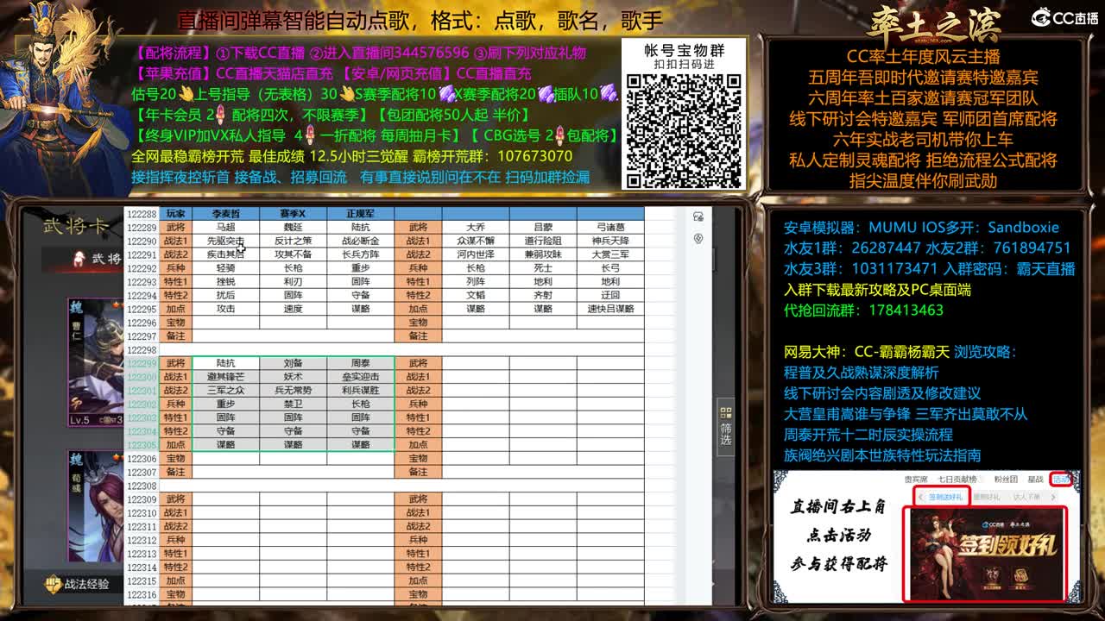Click the 赛季X header cell
This screenshot has width=1105, height=621.
(293, 213)
